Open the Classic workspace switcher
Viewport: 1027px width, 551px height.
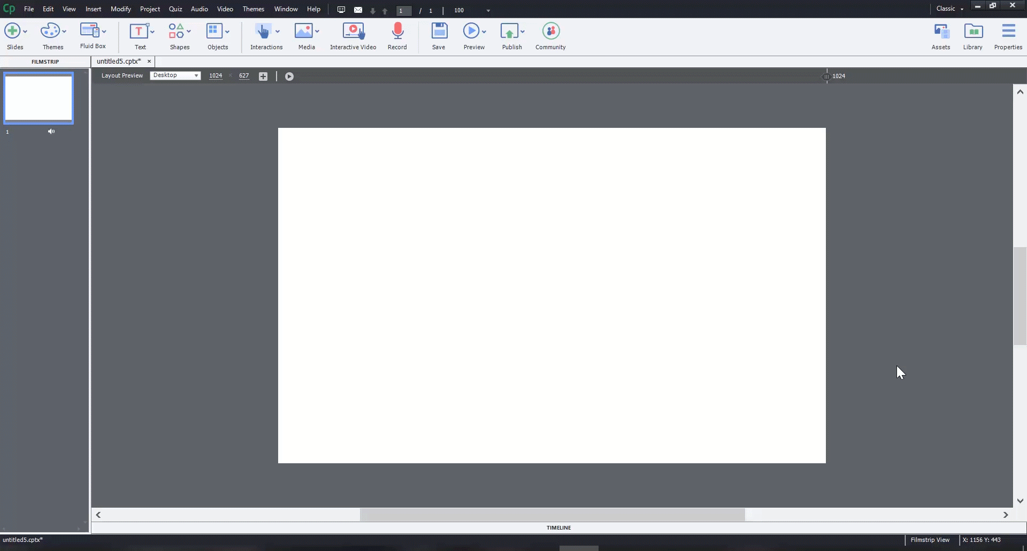coord(949,9)
